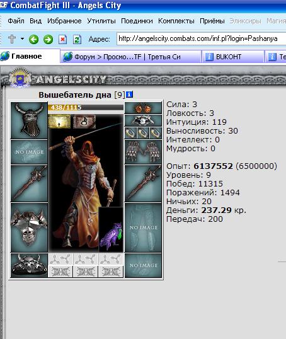Image resolution: width=286 pixels, height=339 pixels.
Task: Select the spiked belt slot at bottom left
Action: click(29, 265)
